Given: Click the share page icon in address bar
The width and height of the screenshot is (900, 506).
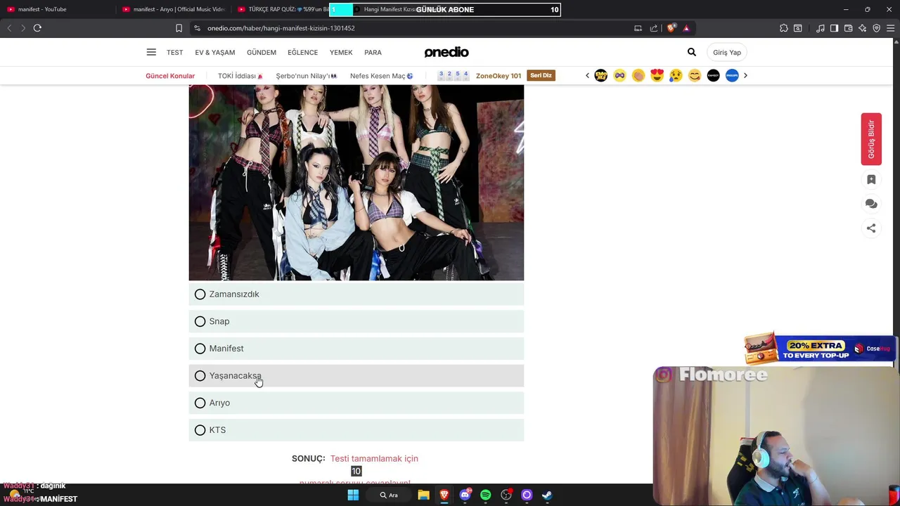Looking at the screenshot, I should [x=654, y=28].
